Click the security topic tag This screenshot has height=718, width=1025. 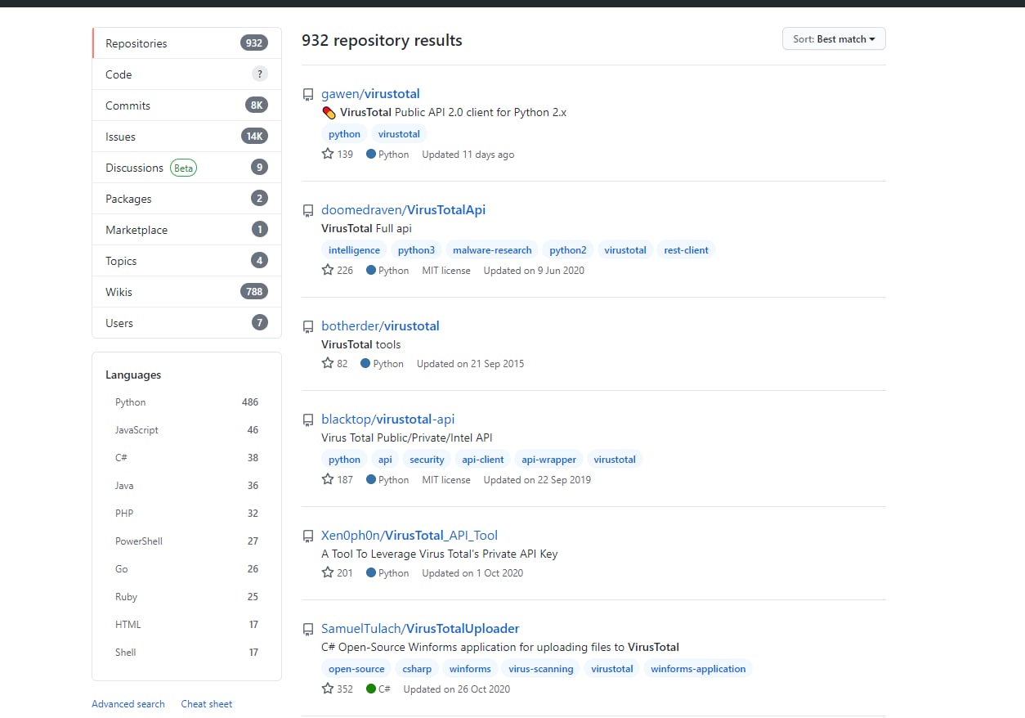tap(427, 460)
